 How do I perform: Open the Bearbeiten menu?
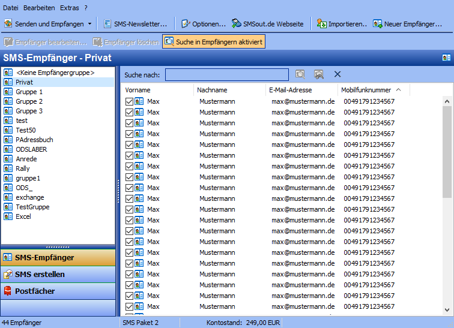tap(39, 8)
